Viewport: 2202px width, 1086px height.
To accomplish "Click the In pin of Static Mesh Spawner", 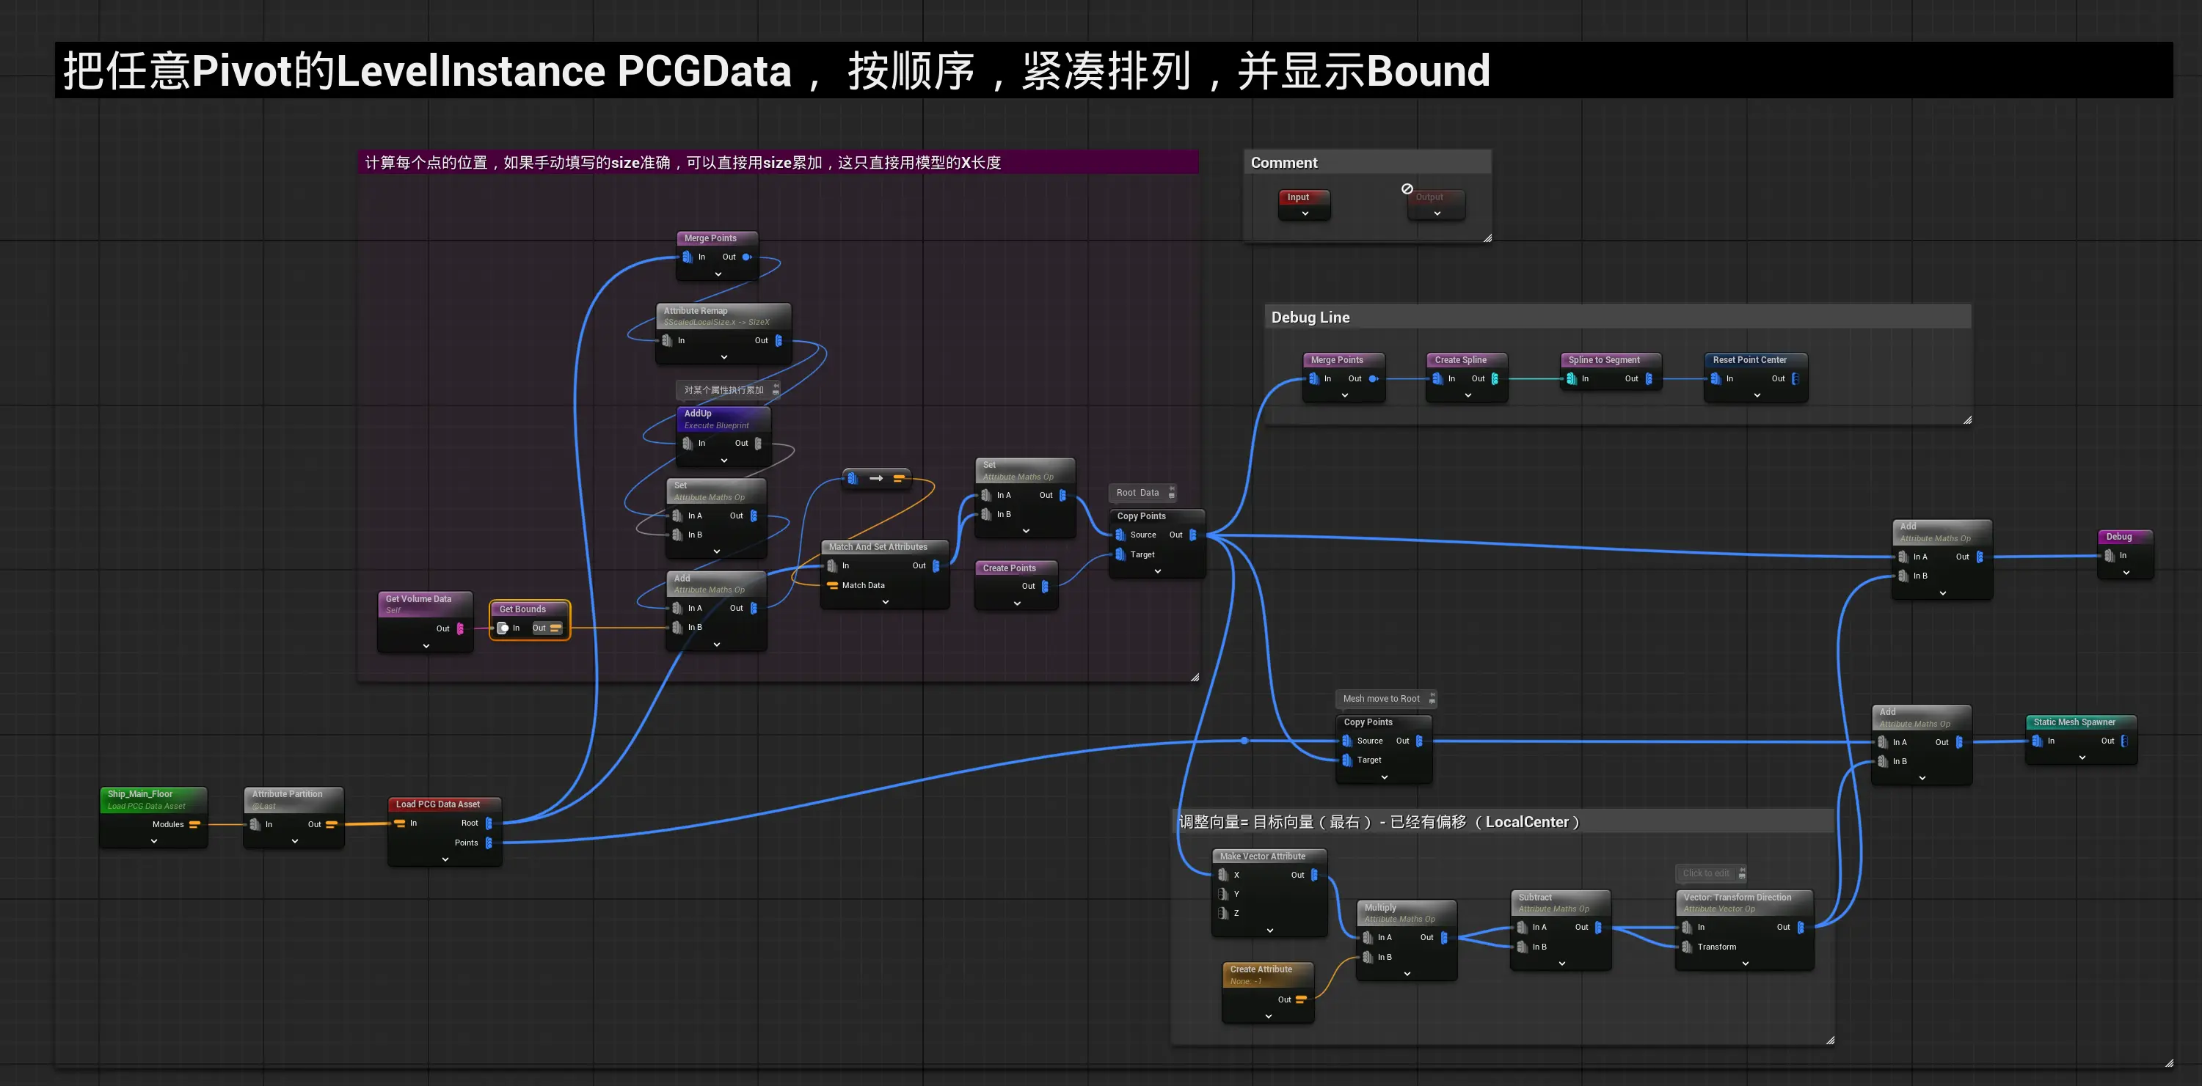I will point(2037,741).
